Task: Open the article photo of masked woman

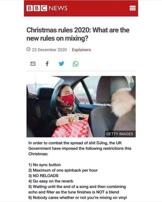Action: (x=81, y=107)
